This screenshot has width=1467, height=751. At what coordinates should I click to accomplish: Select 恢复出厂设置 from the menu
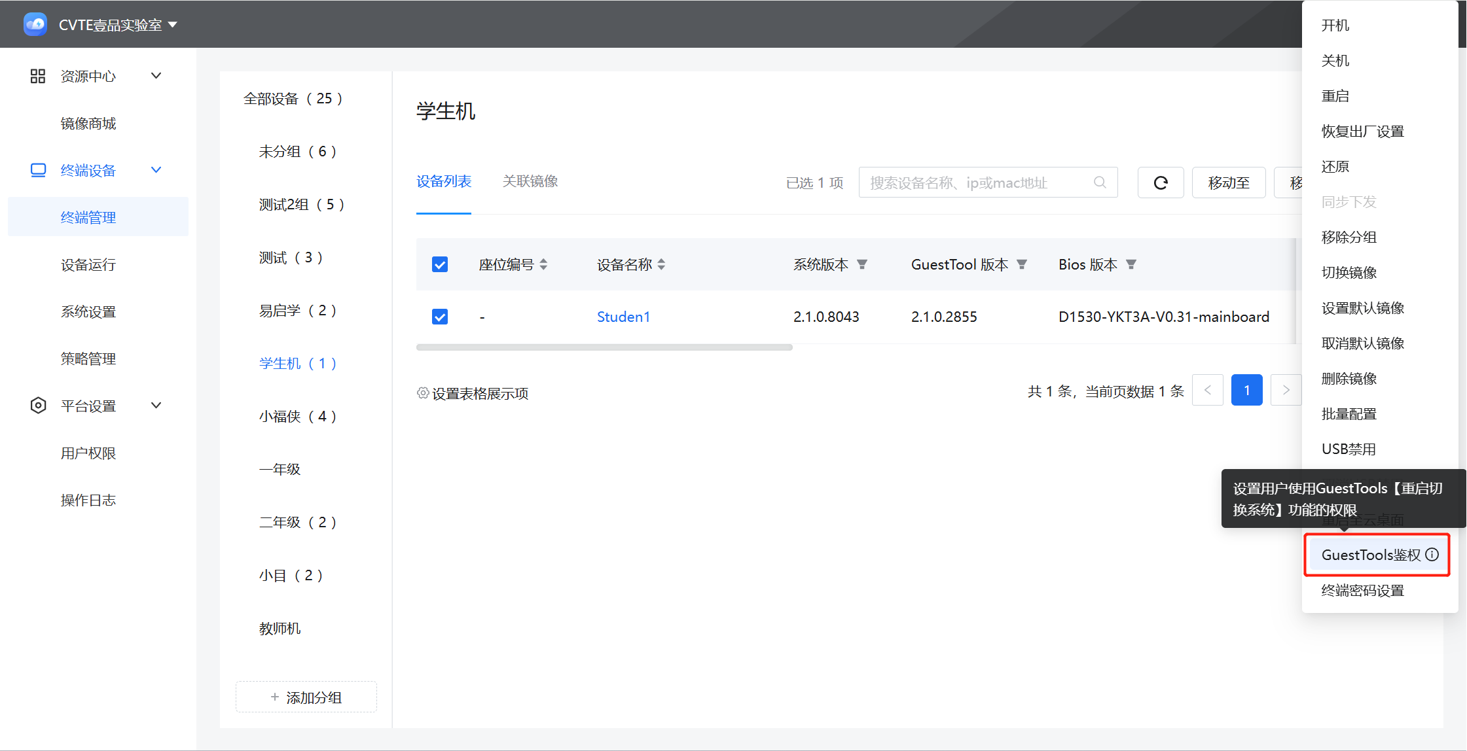1362,131
